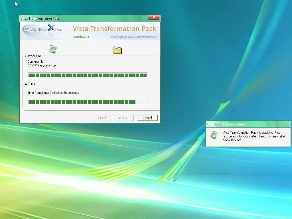
Task: Click the Cancel button in installer
Action: (147, 118)
